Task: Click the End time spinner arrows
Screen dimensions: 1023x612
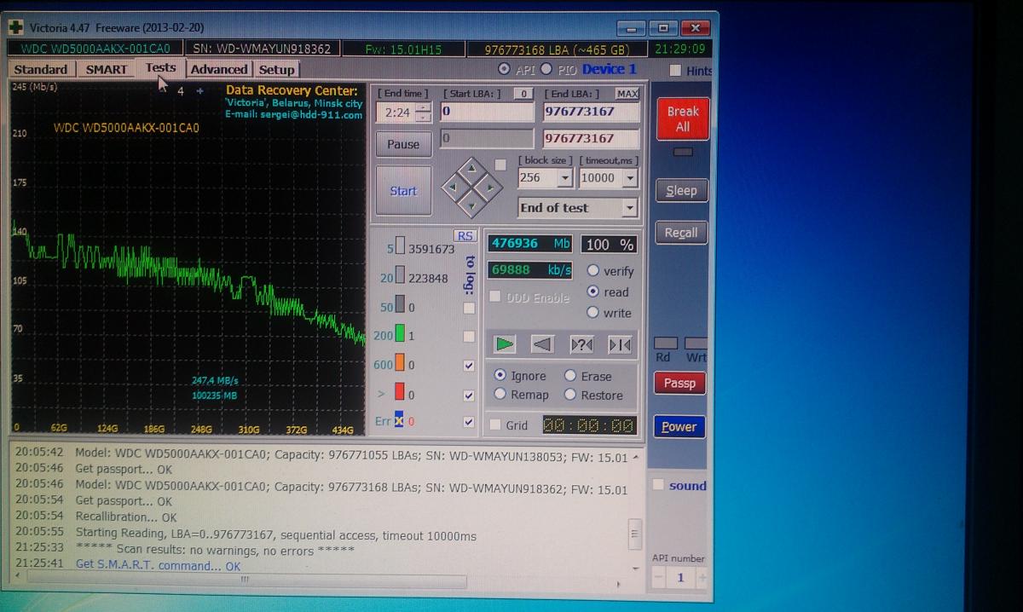Action: tap(423, 113)
